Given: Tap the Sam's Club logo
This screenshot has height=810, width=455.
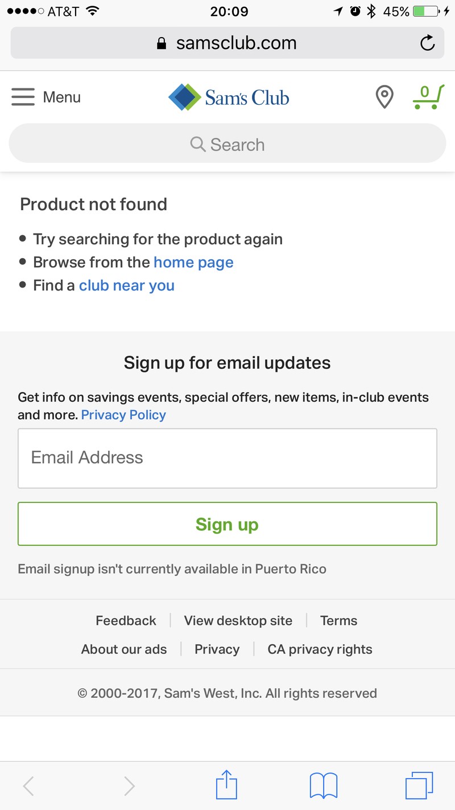Looking at the screenshot, I should coord(229,97).
